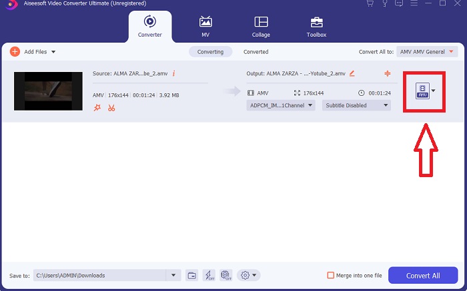The height and width of the screenshot is (291, 467).
Task: Click the scissors cut icon
Action: 111,108
